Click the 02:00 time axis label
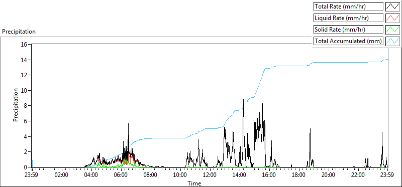402x187 pixels. click(61, 175)
